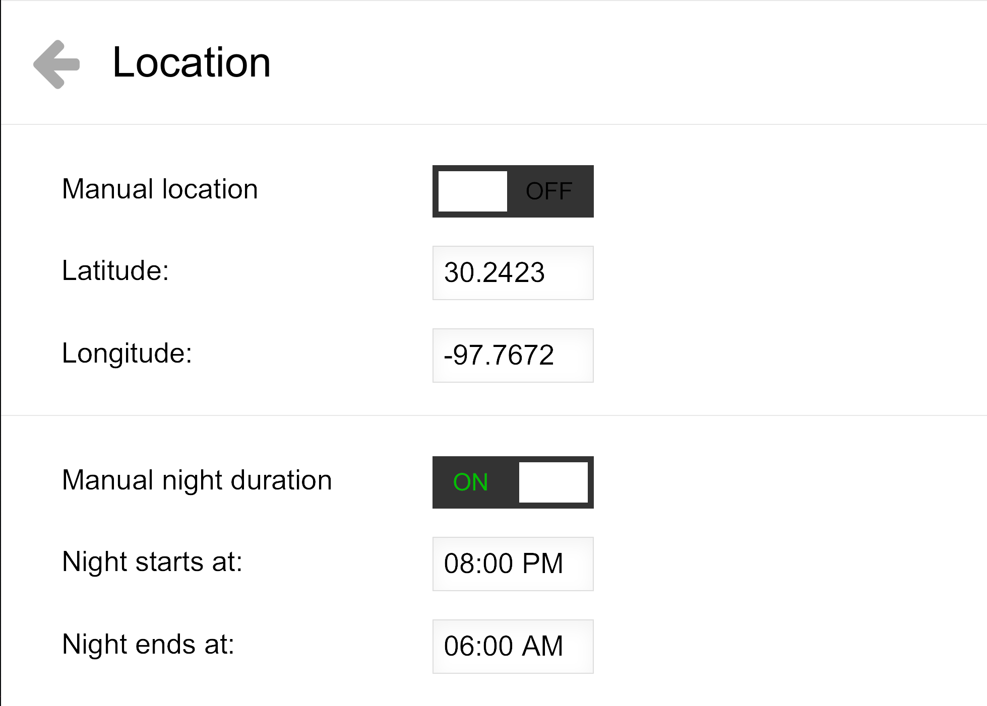This screenshot has width=987, height=706.
Task: Click the gray back arrow icon
Action: pos(56,64)
